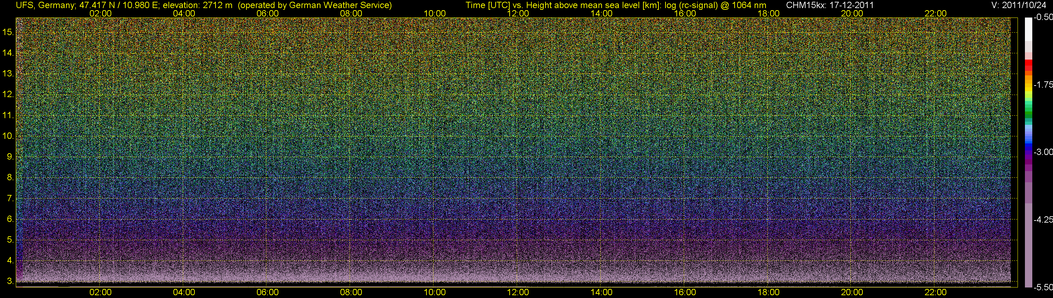Select the 20:00 marker on the top axis
The image size is (1053, 298).
[x=852, y=13]
